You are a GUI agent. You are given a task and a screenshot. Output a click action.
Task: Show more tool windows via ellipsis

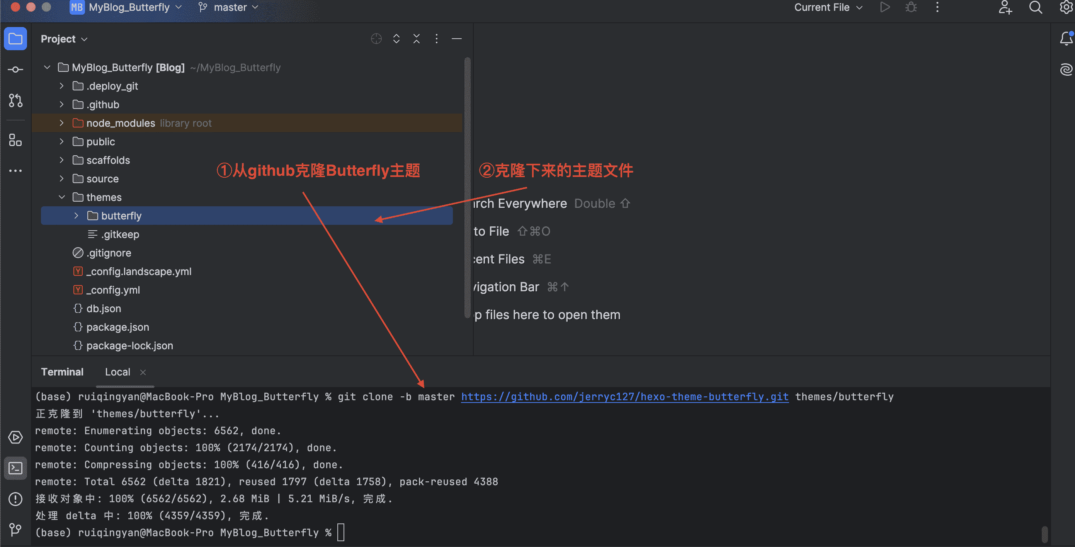pyautogui.click(x=15, y=171)
